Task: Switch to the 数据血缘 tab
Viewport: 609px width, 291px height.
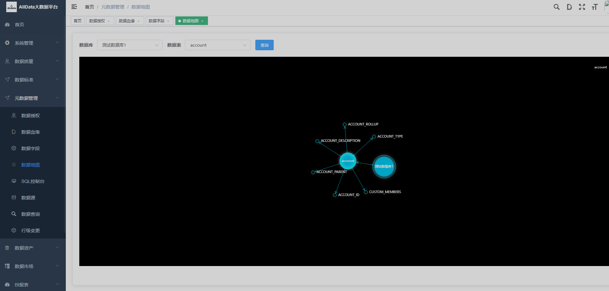Action: coord(127,21)
